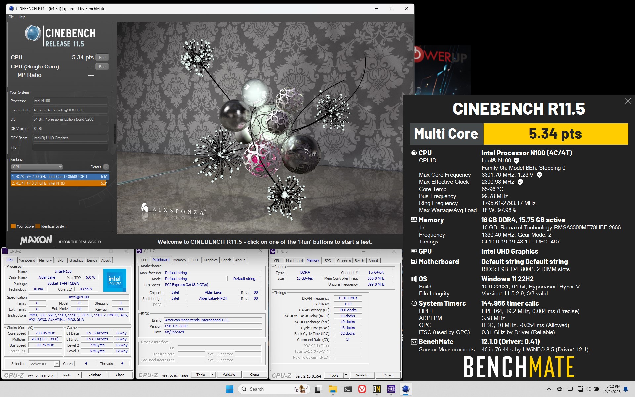This screenshot has height=397, width=635.
Task: Launch Vivaldi browser from the taskbar
Action: pyautogui.click(x=362, y=389)
